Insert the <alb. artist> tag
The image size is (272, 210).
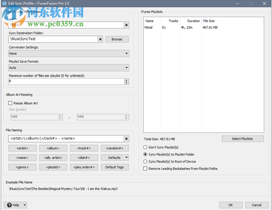pos(53,157)
